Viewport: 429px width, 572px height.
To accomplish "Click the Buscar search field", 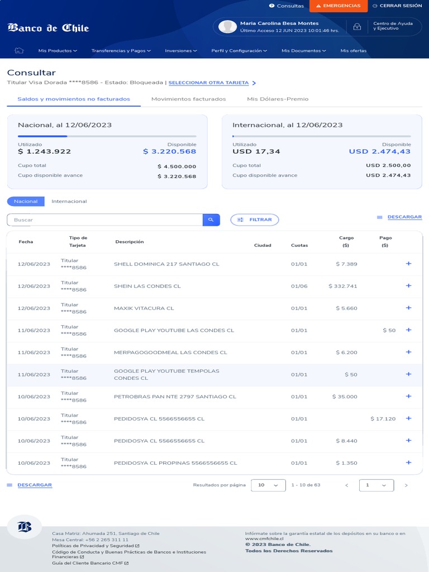I will tap(105, 220).
